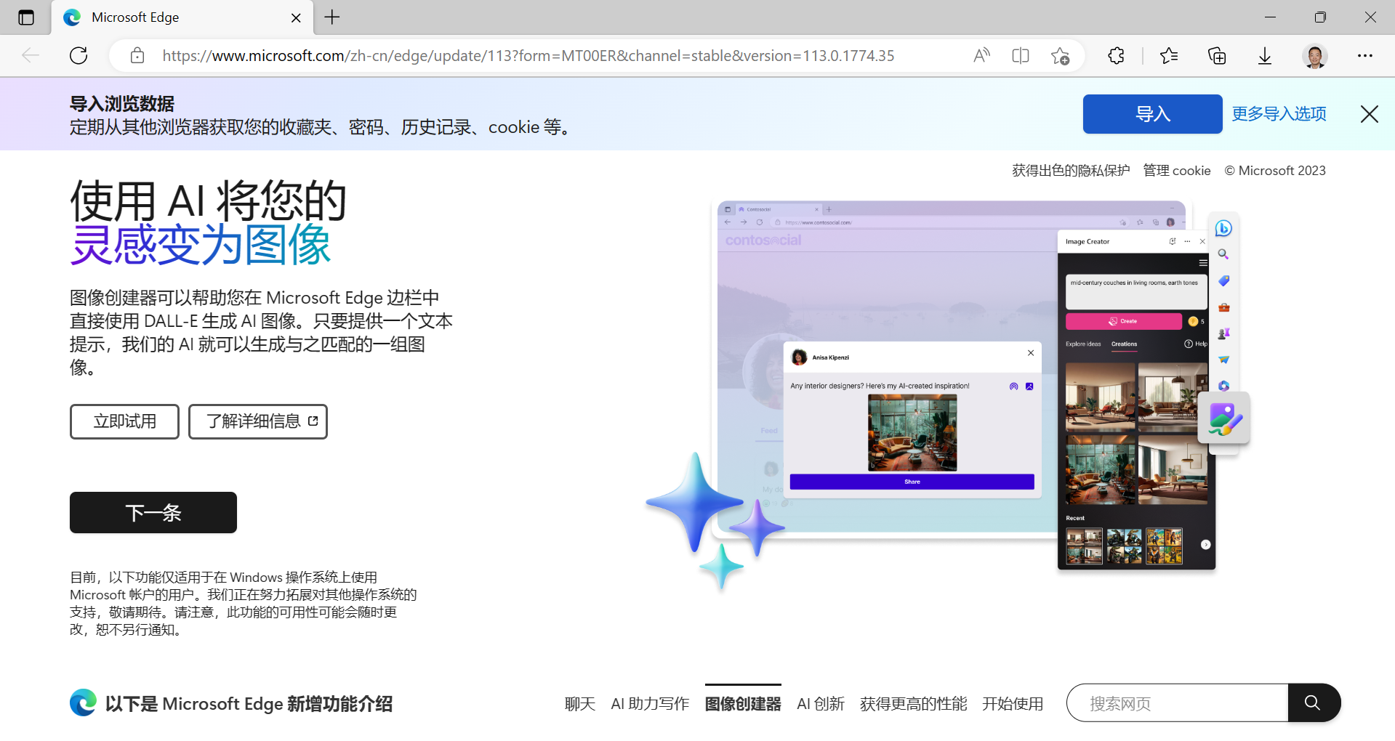The width and height of the screenshot is (1395, 741).
Task: Click © Microsoft 2023 text
Action: tap(1275, 171)
